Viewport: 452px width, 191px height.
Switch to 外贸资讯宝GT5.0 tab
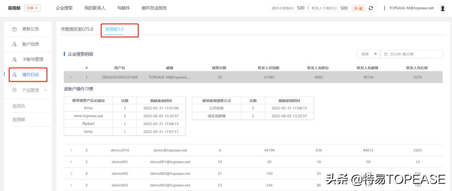[77, 29]
